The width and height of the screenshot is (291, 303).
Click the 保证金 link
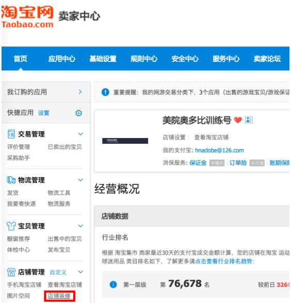click(198, 163)
